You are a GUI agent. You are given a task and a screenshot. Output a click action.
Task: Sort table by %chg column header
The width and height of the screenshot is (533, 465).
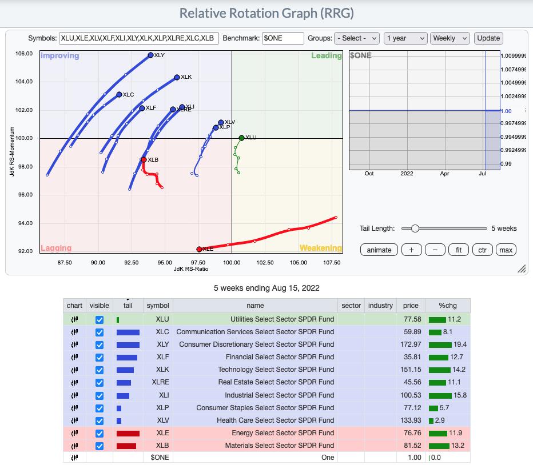click(x=448, y=306)
